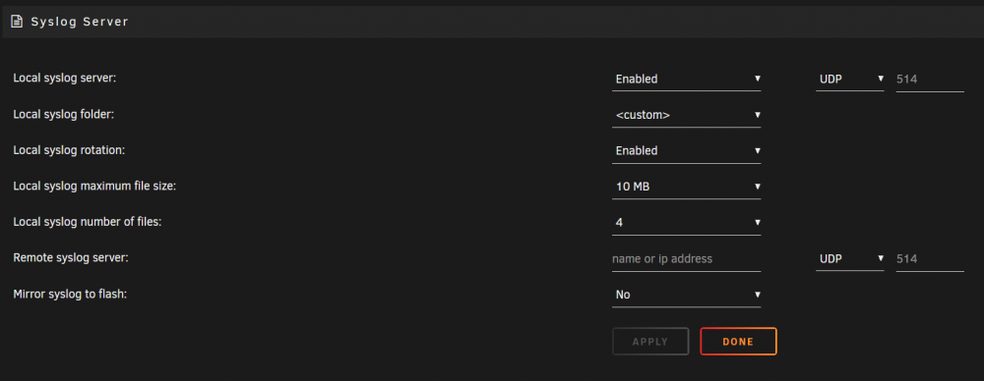
Task: Click the 'Local syslog folder:' label
Action: [64, 115]
